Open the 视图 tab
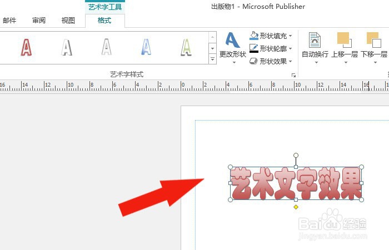 68,21
